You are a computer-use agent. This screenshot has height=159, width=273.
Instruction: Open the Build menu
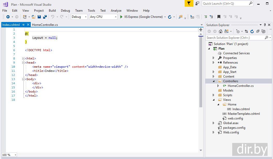click(x=52, y=11)
